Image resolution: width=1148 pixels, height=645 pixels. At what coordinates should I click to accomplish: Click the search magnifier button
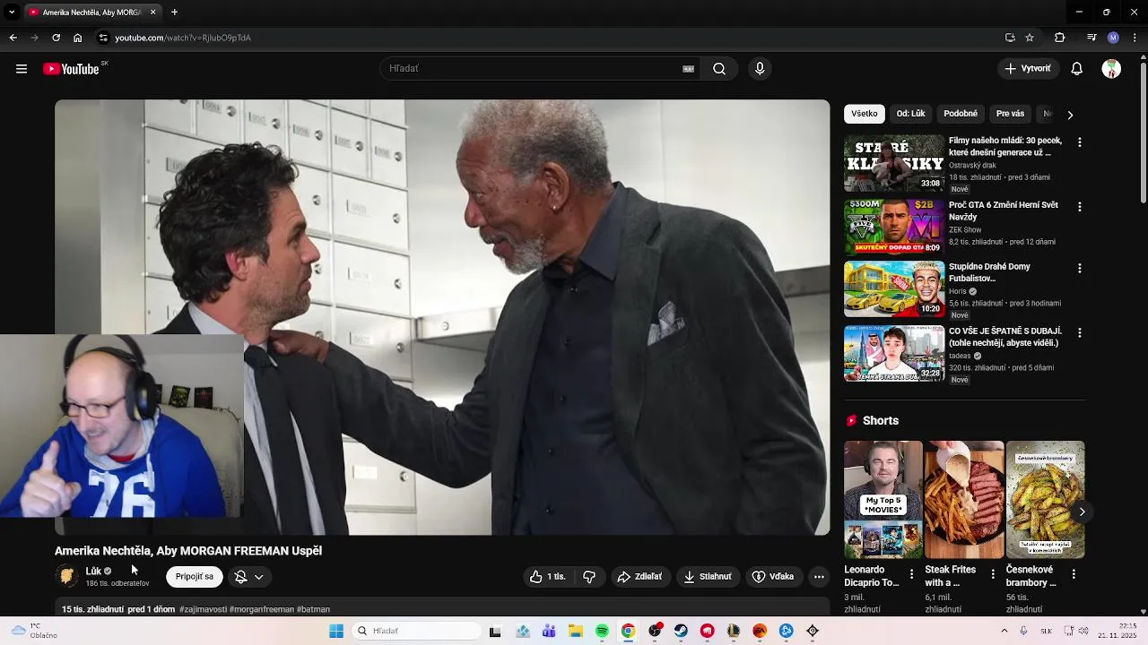(719, 69)
